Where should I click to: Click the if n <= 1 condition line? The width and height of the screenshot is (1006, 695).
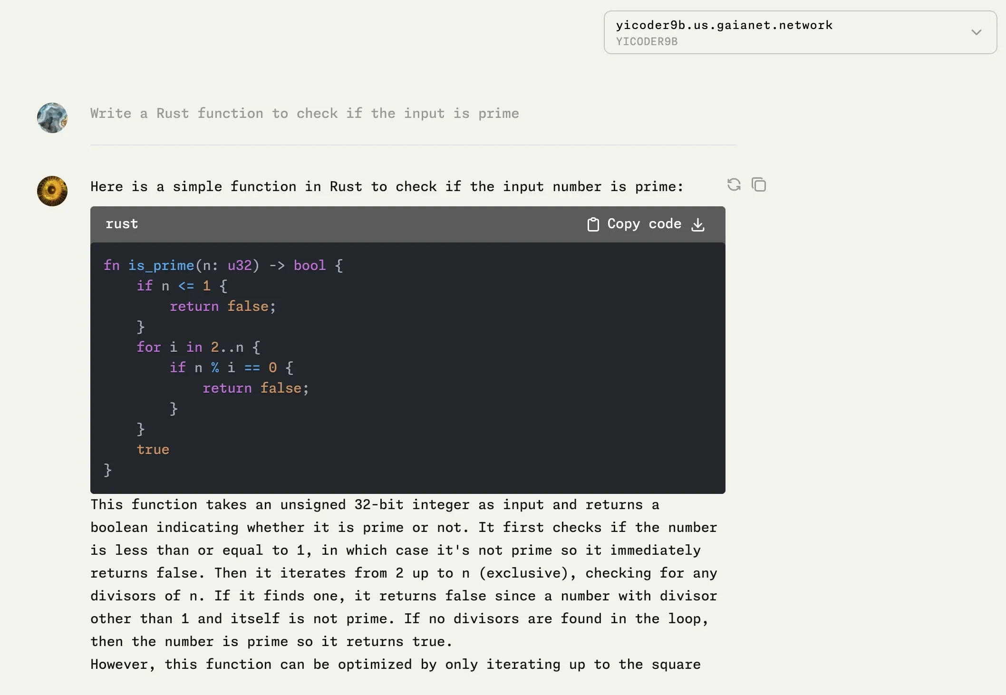coord(182,286)
